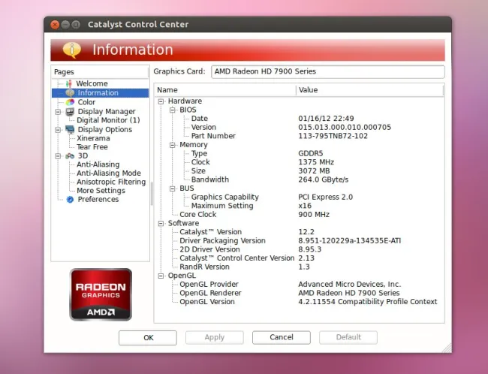488x374 pixels.
Task: Click the Display Manager monitor icon
Action: pos(70,111)
